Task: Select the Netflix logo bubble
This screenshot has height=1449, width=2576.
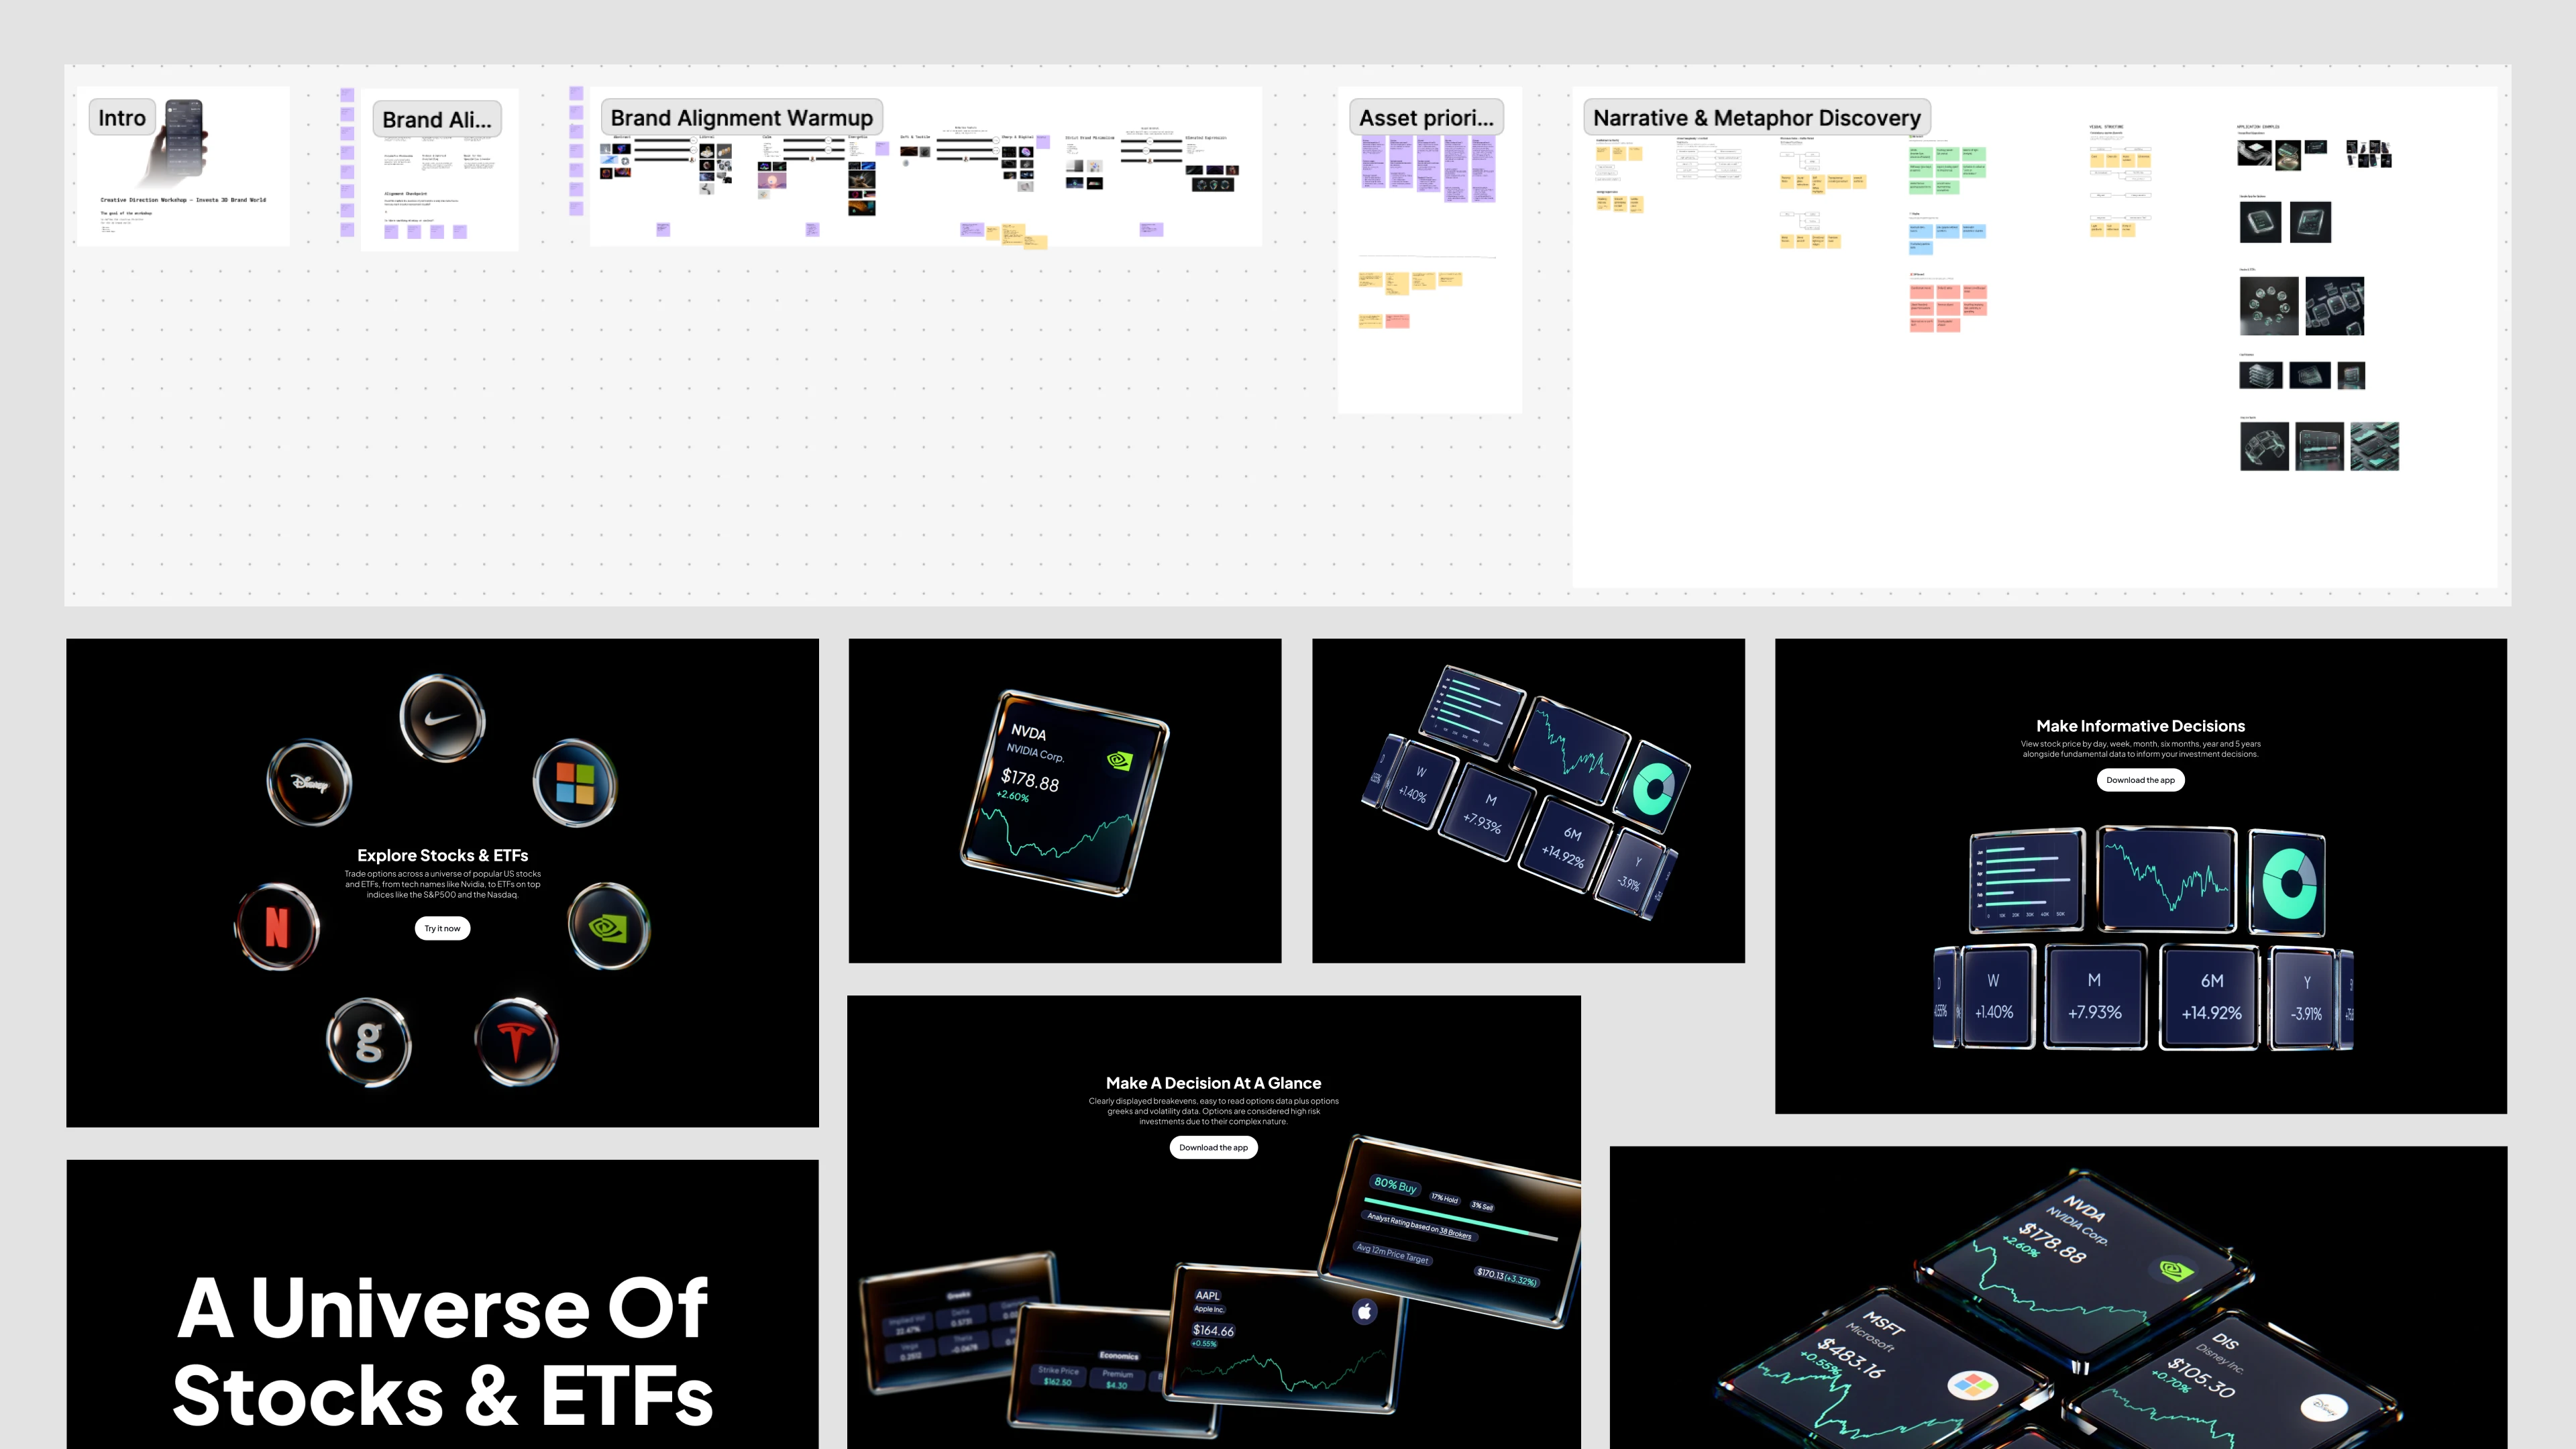Action: tap(277, 926)
